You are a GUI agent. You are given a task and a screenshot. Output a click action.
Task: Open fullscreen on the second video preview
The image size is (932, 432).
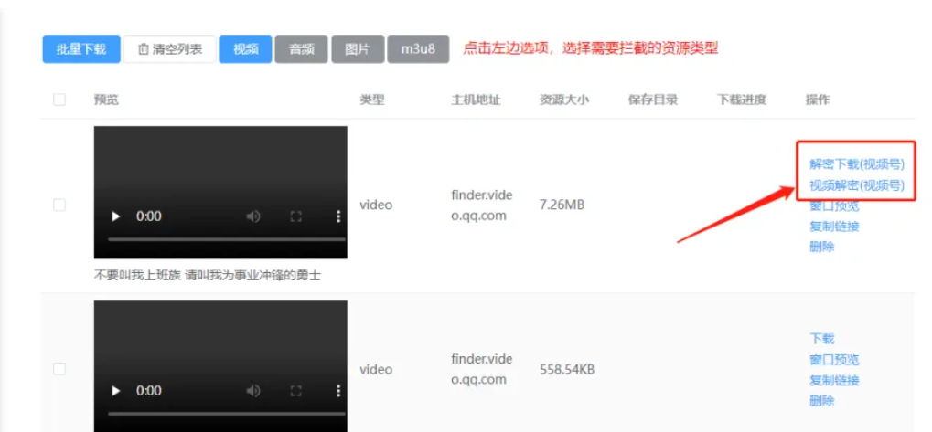(x=296, y=391)
